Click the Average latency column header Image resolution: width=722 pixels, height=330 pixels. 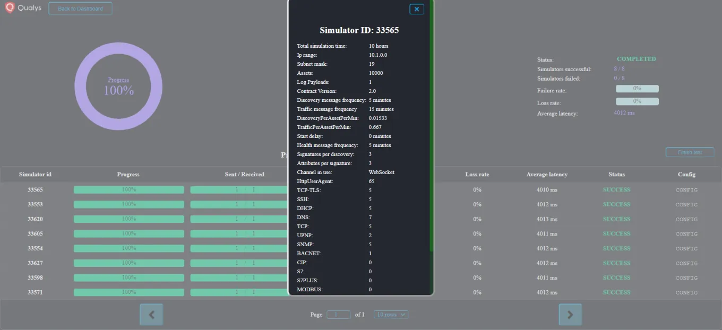coord(547,174)
